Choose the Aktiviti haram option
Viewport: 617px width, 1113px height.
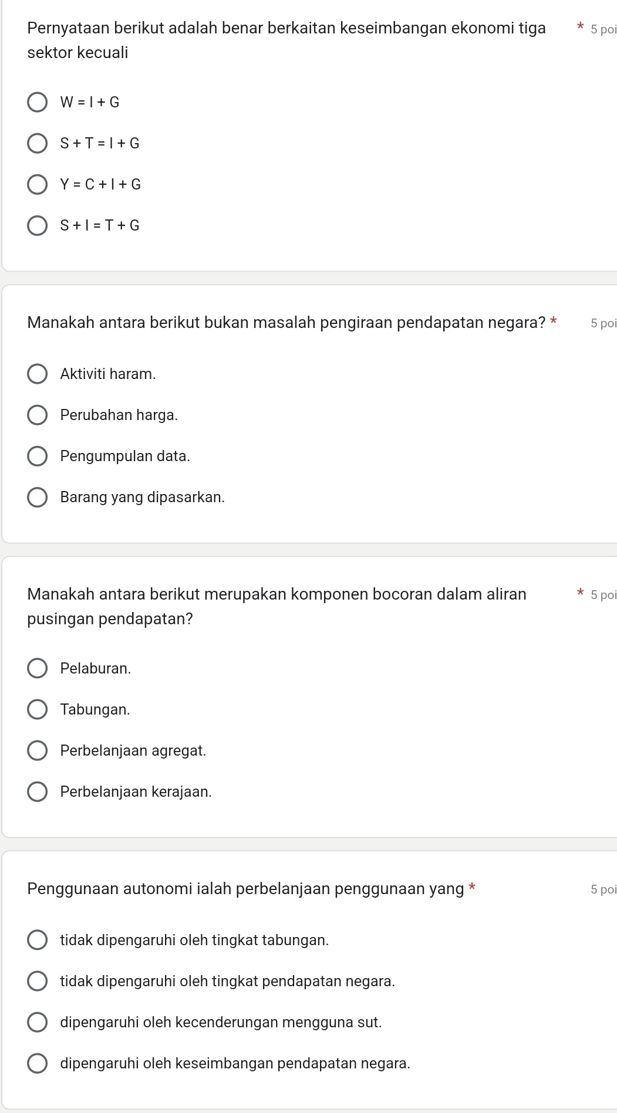[38, 374]
